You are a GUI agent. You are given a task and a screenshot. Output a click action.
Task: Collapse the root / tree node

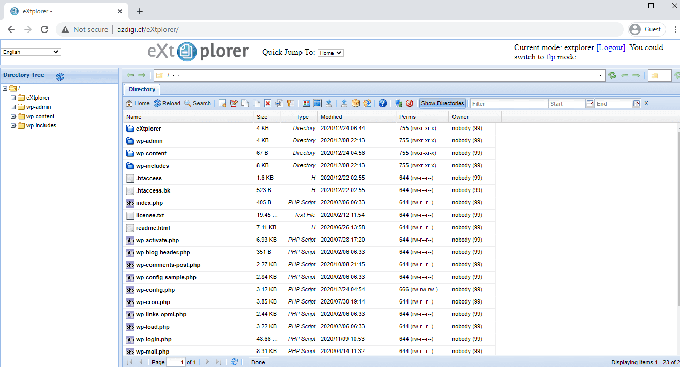[5, 88]
